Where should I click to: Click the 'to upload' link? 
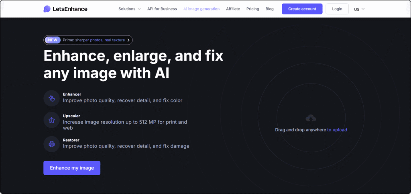pyautogui.click(x=337, y=130)
